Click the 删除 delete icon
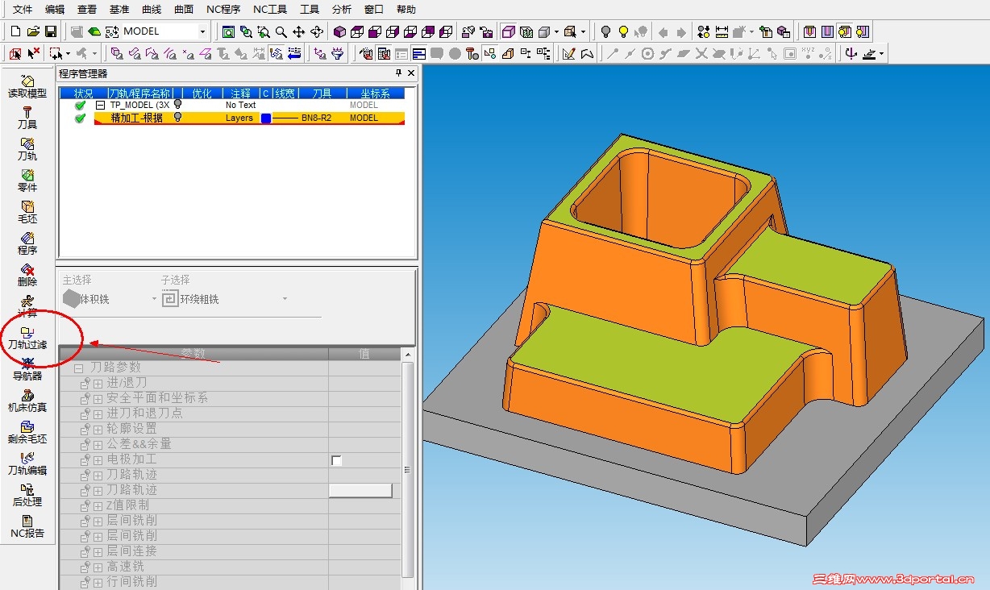 coord(27,274)
